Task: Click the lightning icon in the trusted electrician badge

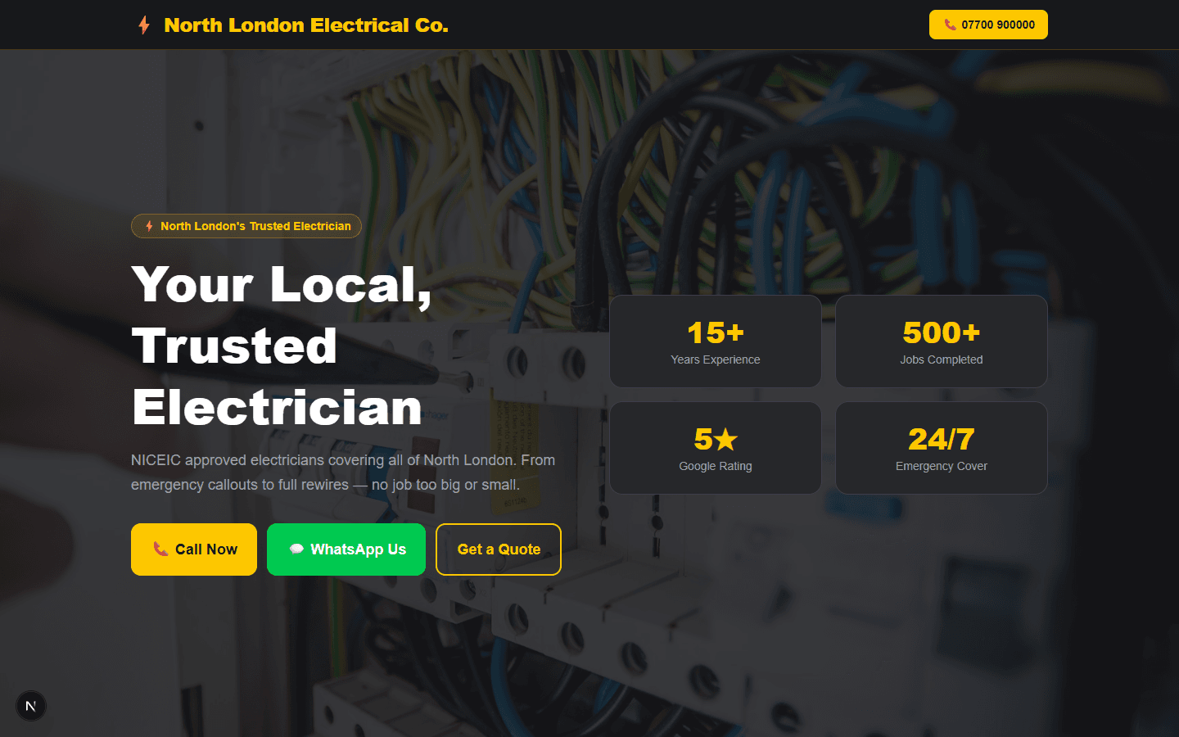Action: [x=149, y=226]
